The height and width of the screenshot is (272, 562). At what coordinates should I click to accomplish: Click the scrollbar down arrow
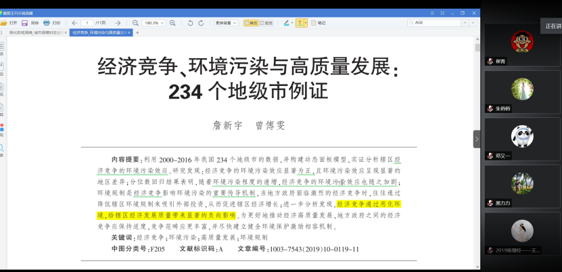[477, 267]
